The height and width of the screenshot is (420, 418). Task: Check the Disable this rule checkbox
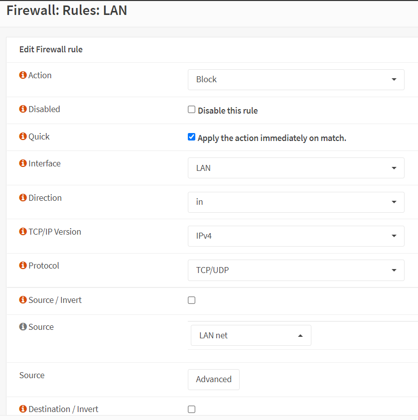pyautogui.click(x=191, y=110)
